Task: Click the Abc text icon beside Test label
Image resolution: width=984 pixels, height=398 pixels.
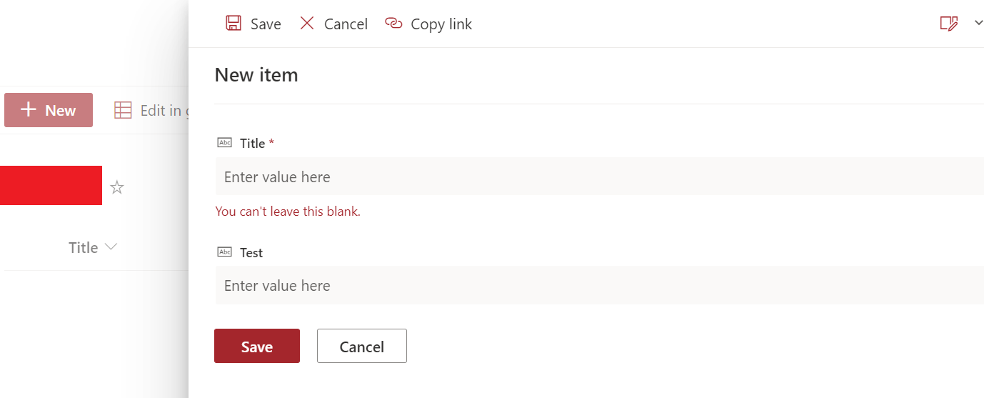Action: [x=224, y=252]
